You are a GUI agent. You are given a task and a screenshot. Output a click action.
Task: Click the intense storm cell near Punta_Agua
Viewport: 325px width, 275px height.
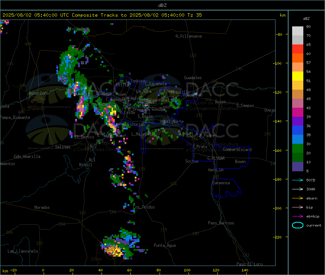[x=113, y=250]
